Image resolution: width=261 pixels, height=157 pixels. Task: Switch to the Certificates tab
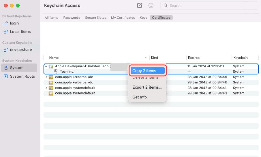pos(161,18)
